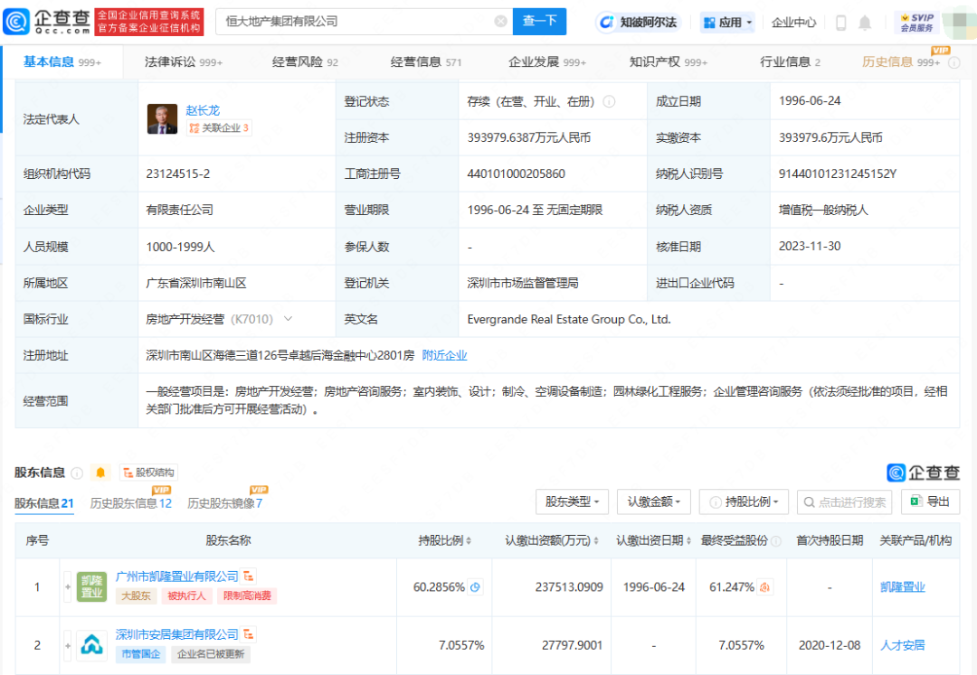Select 历史股东信息 12 sub-tab

tap(131, 503)
